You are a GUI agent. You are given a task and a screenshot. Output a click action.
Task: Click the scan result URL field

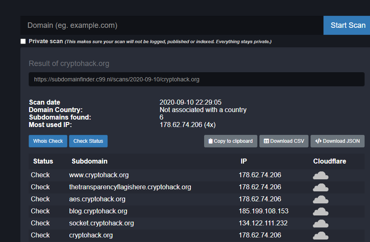click(x=197, y=79)
